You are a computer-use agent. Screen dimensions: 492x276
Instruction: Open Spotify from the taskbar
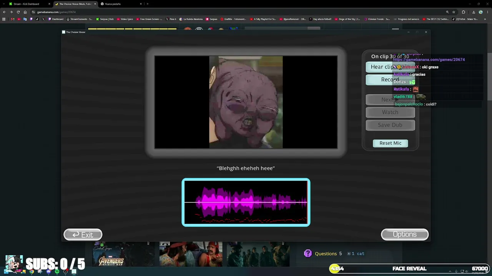click(x=57, y=272)
